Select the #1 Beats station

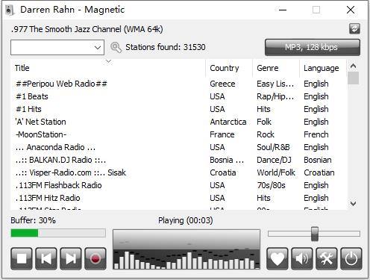click(x=178, y=96)
